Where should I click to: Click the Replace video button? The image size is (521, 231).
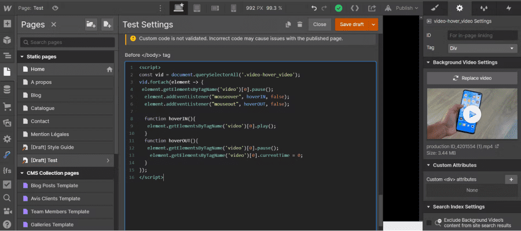coord(472,78)
